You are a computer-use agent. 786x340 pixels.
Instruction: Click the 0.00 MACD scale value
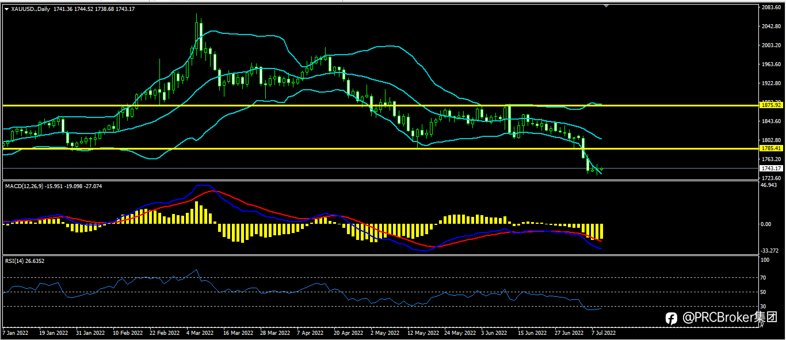coord(766,224)
